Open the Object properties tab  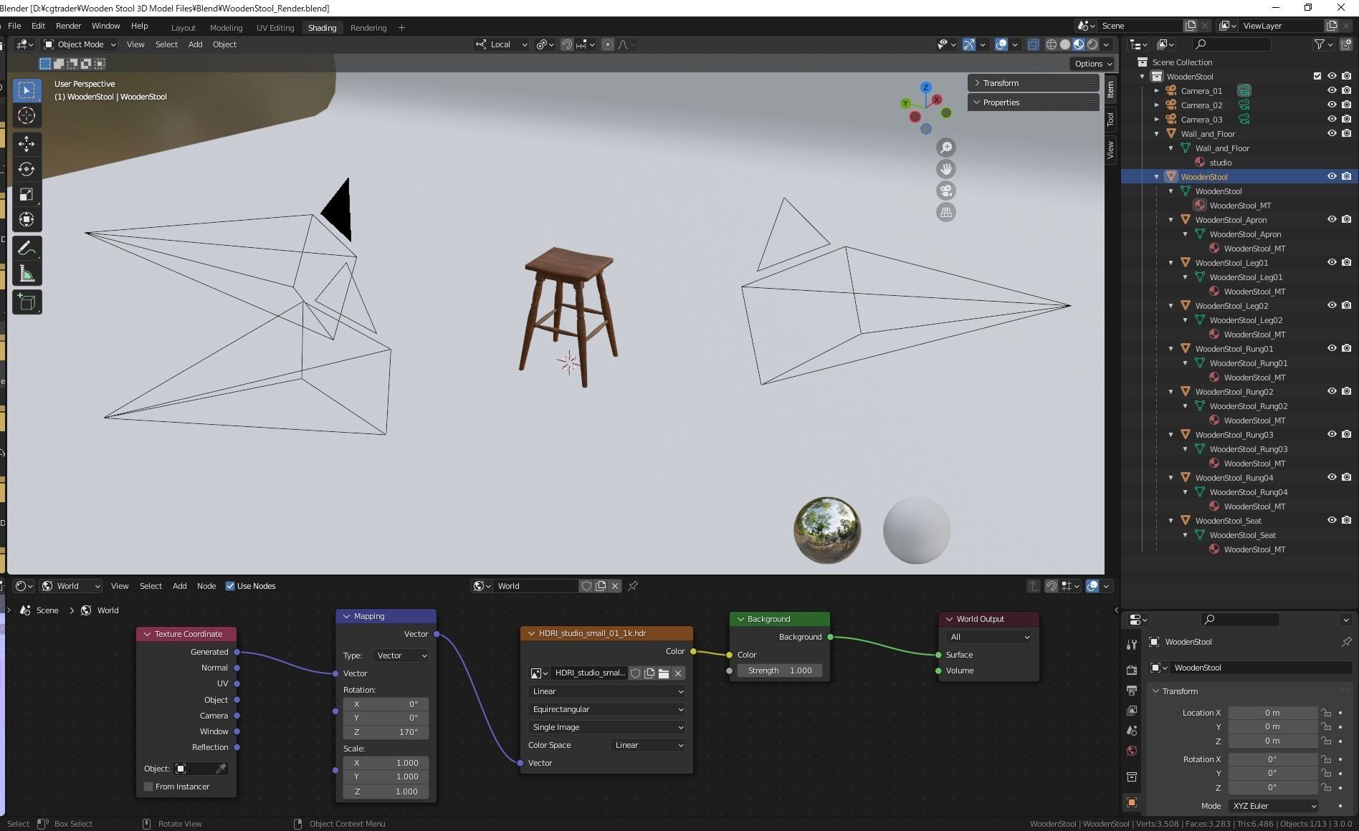pos(1132,802)
